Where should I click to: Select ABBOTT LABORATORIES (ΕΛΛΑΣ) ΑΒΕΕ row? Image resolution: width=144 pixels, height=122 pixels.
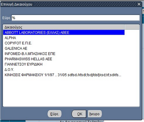pos(64,32)
